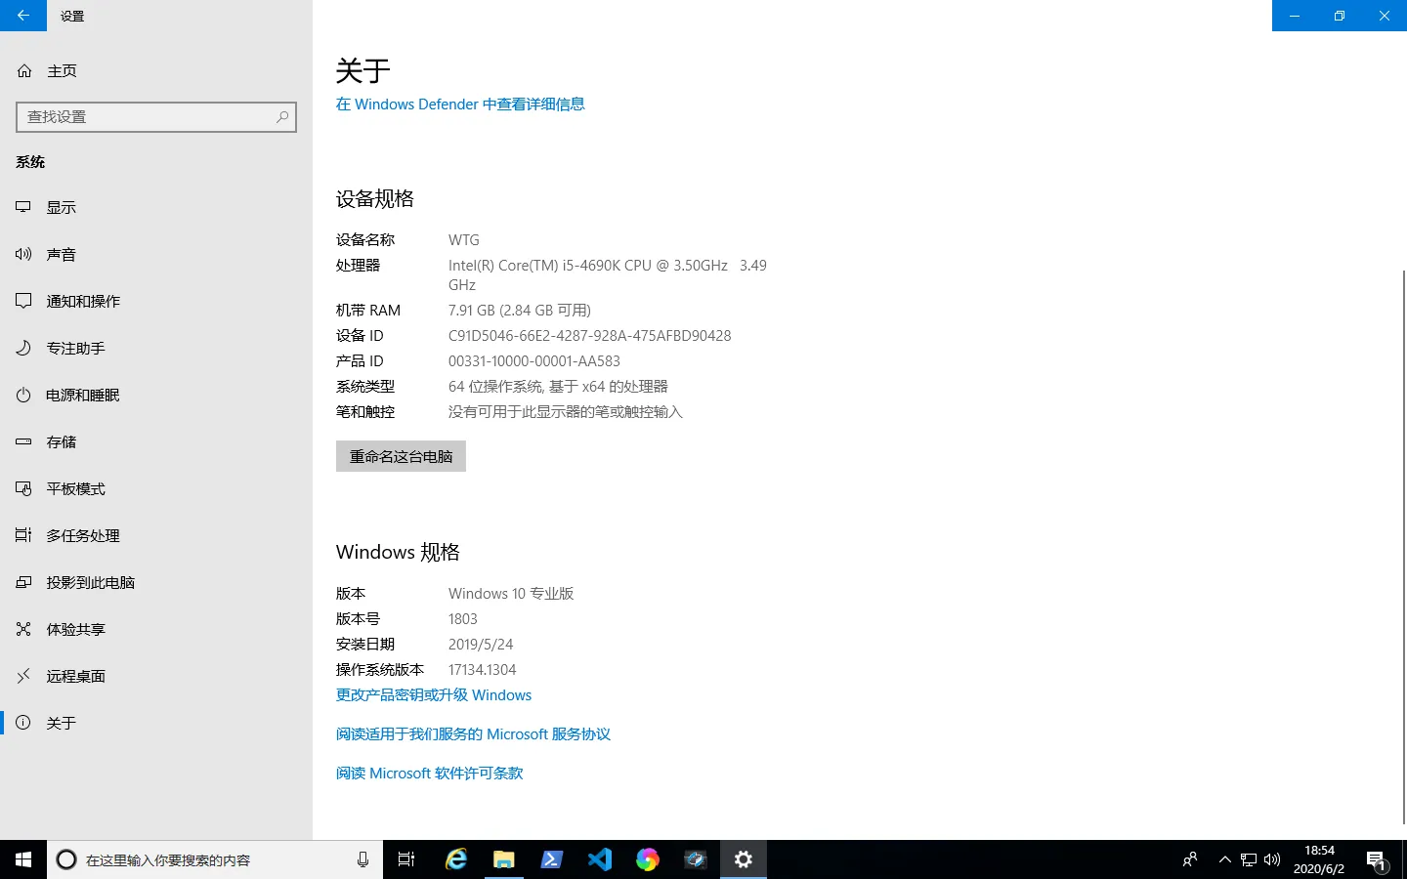
Task: Click the network icon in system tray
Action: coord(1249,859)
